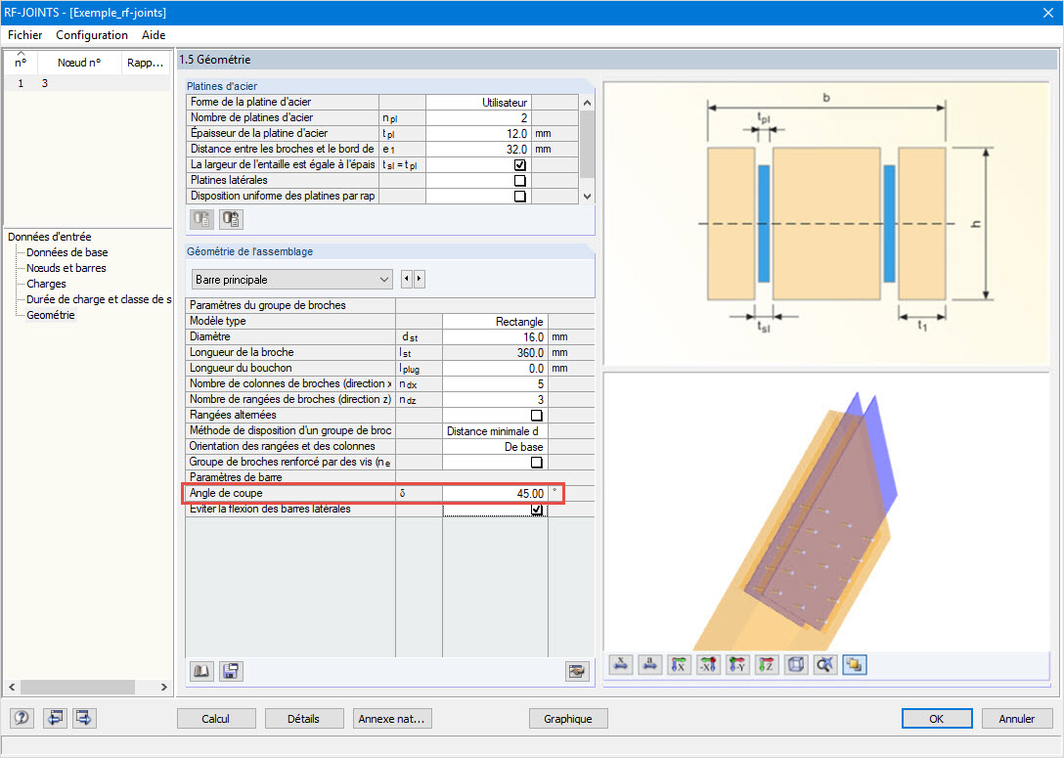Click the 'Nœud n°' column header
1064x758 pixels.
pos(78,63)
